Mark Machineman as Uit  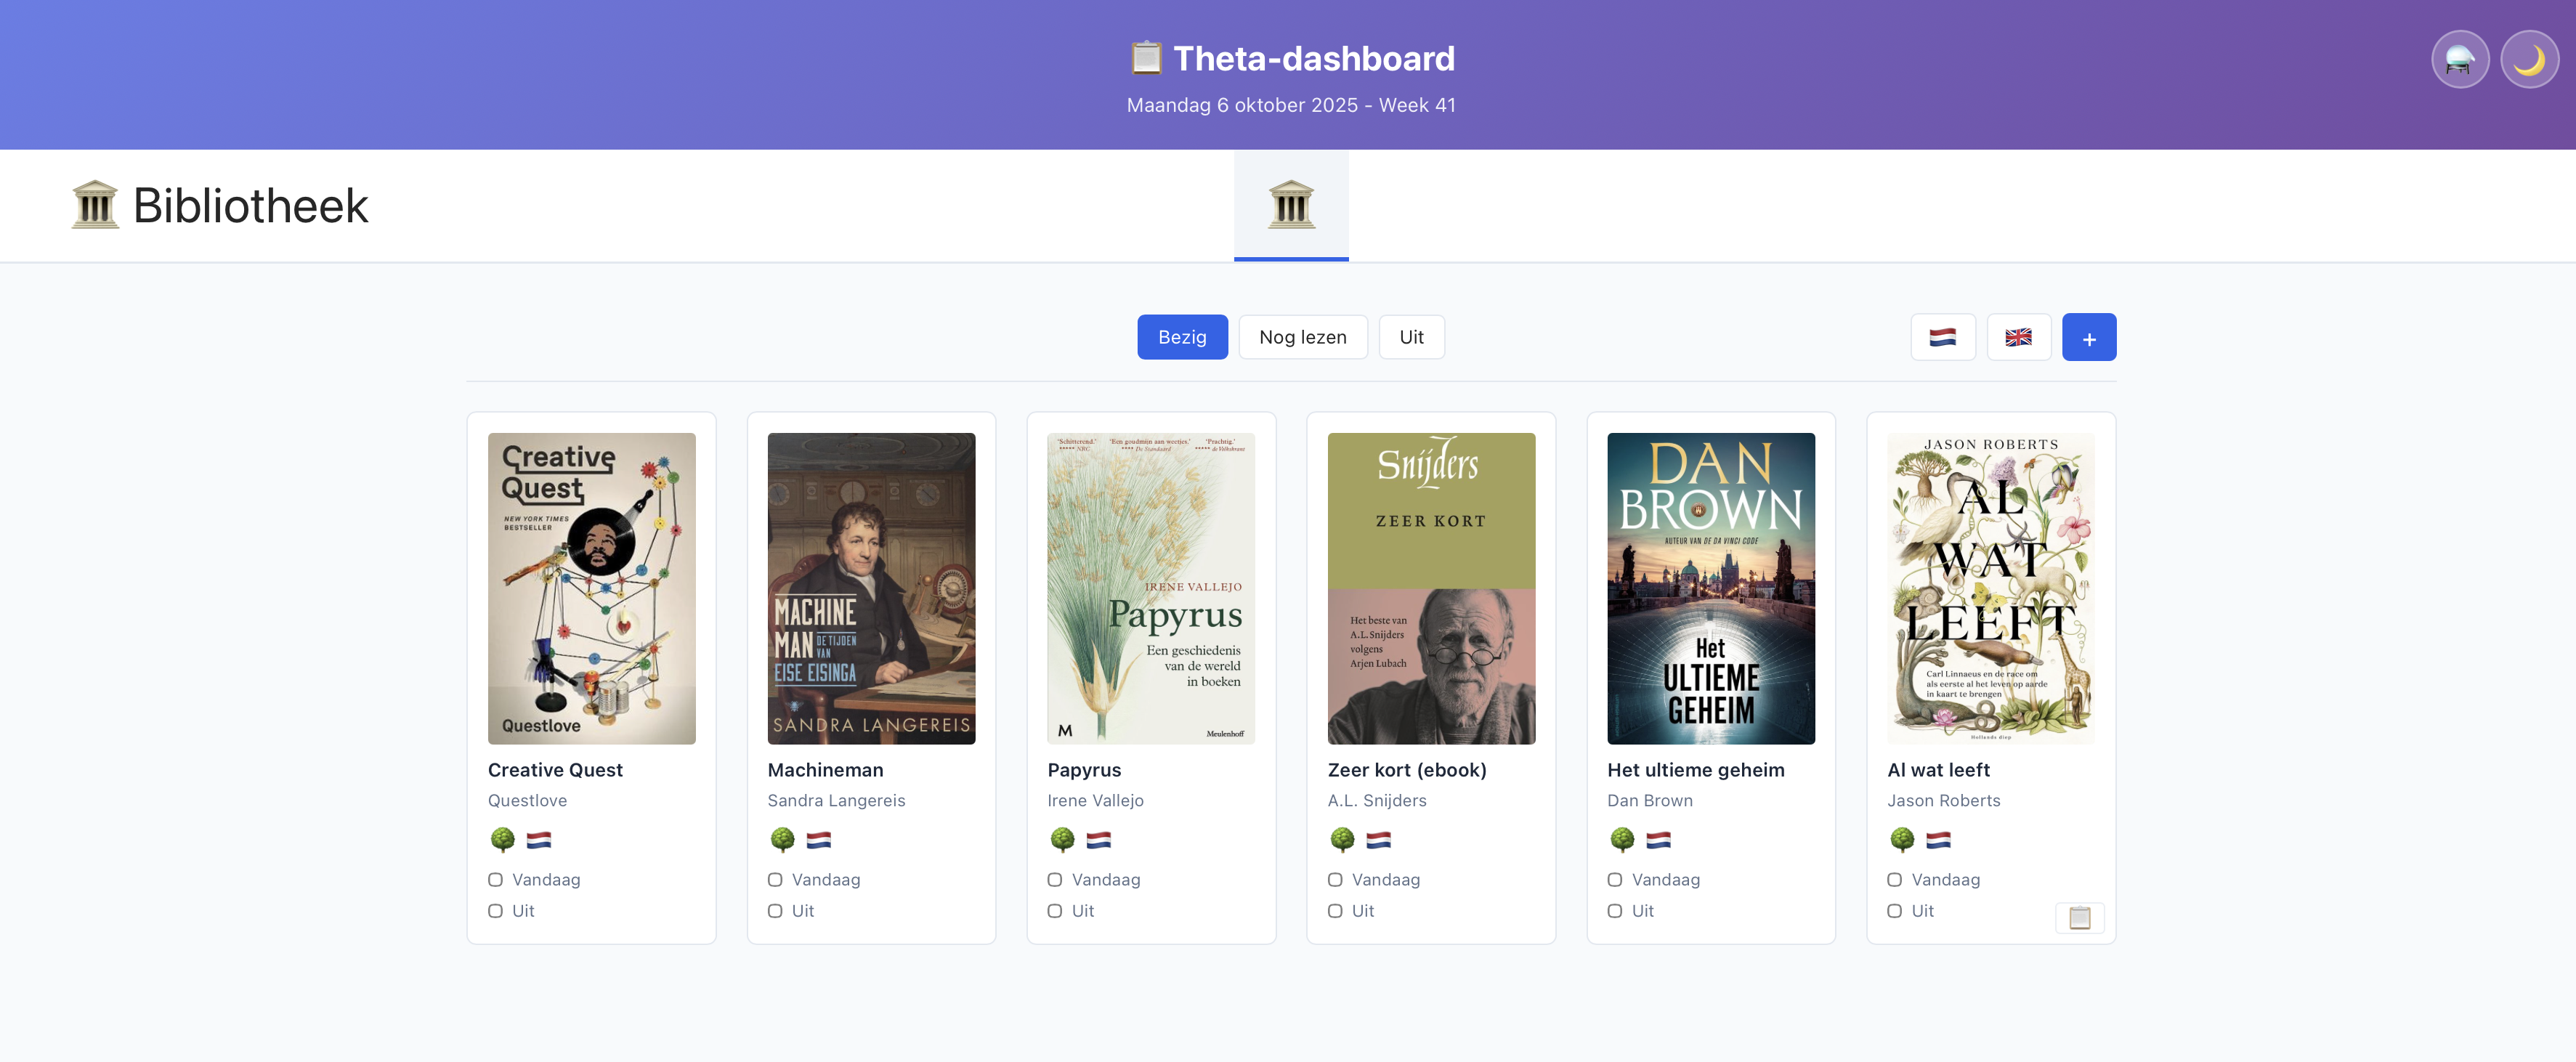tap(775, 911)
